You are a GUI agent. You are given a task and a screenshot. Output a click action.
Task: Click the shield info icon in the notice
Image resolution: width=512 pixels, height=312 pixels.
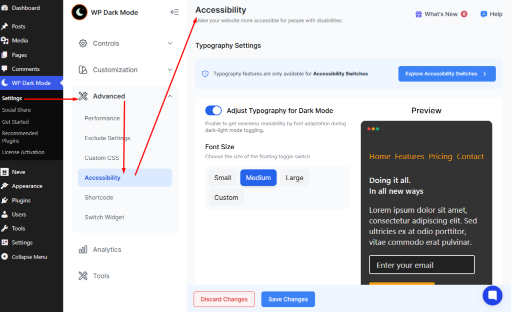205,74
